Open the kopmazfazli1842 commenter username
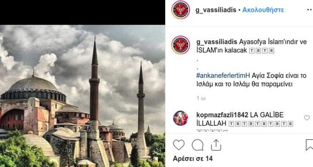The height and width of the screenshot is (167, 313). [222, 115]
